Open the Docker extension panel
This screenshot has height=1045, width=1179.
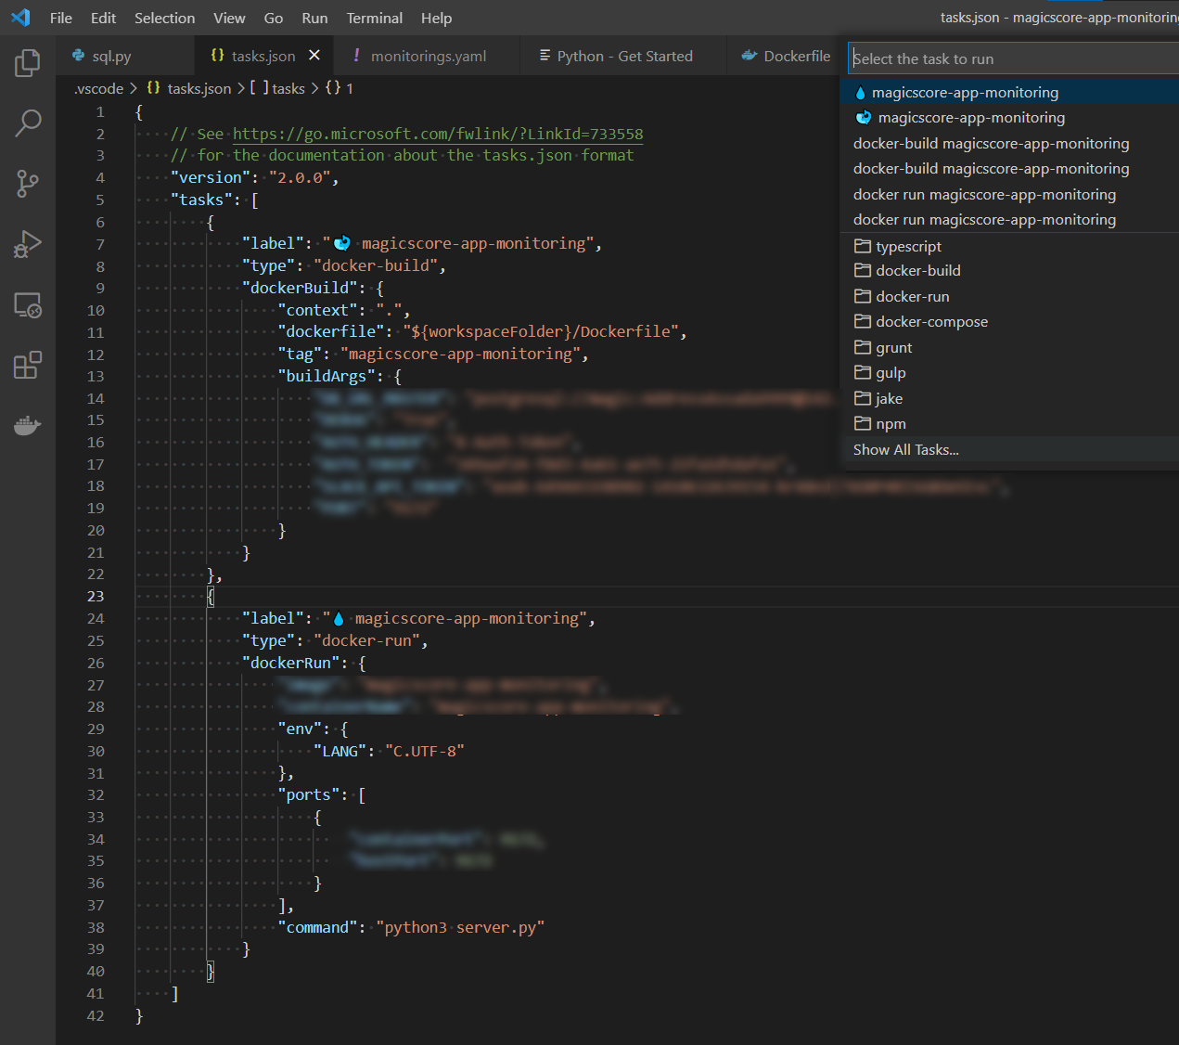pos(27,425)
